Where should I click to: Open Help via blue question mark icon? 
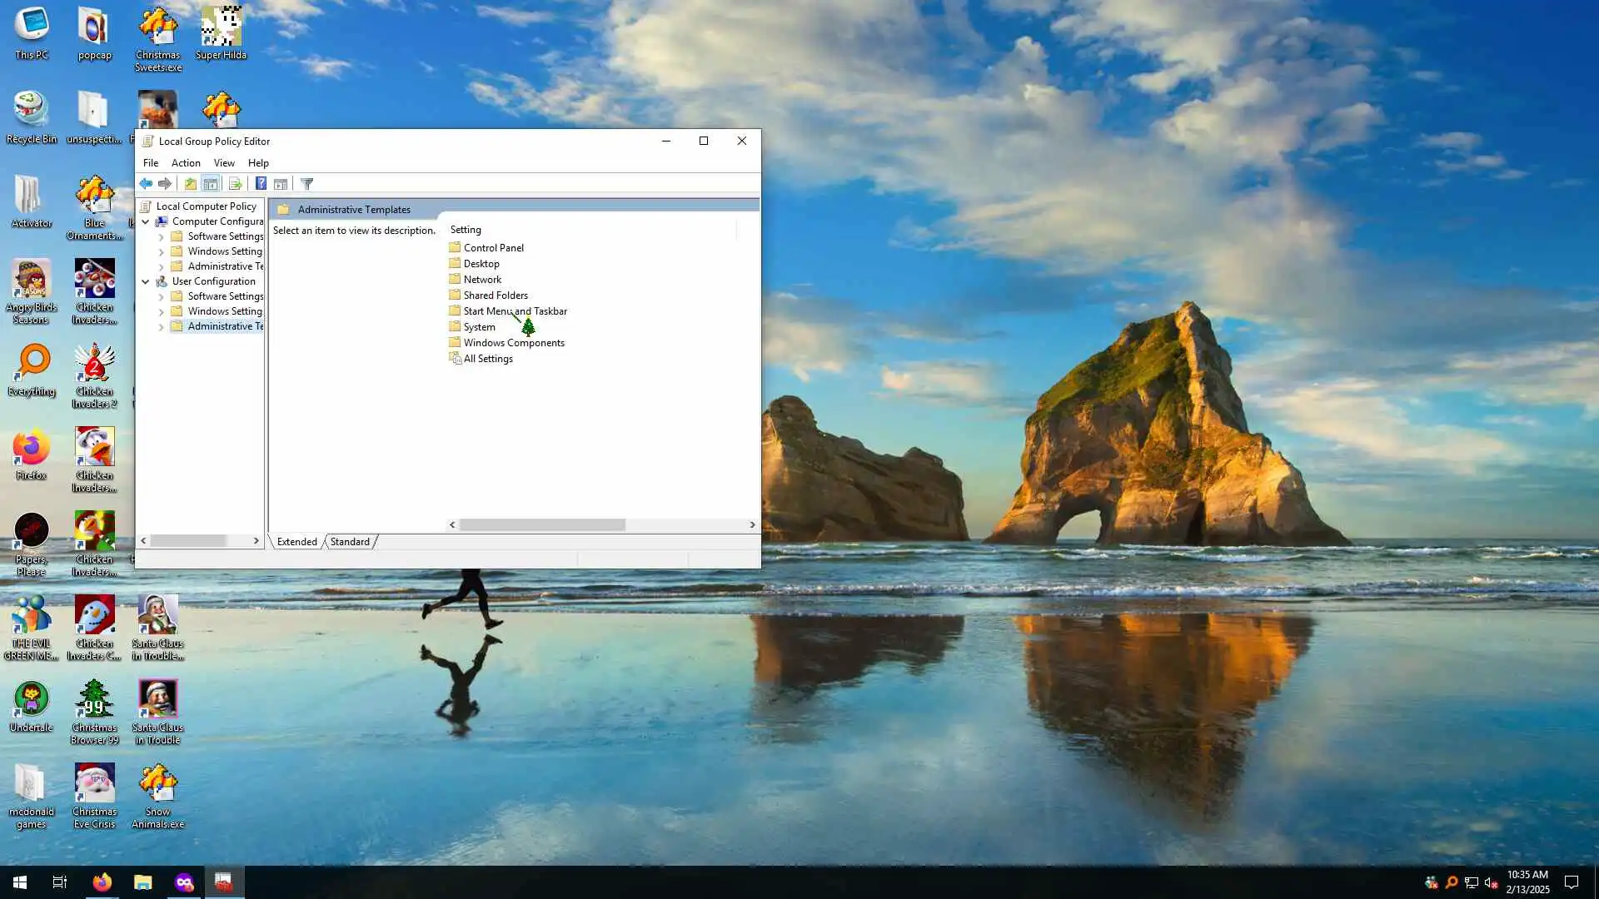point(261,184)
